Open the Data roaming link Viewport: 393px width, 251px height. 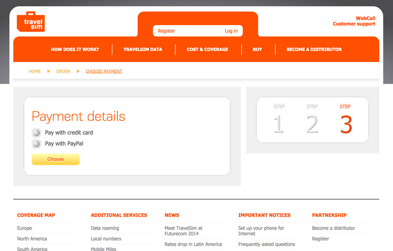(105, 228)
